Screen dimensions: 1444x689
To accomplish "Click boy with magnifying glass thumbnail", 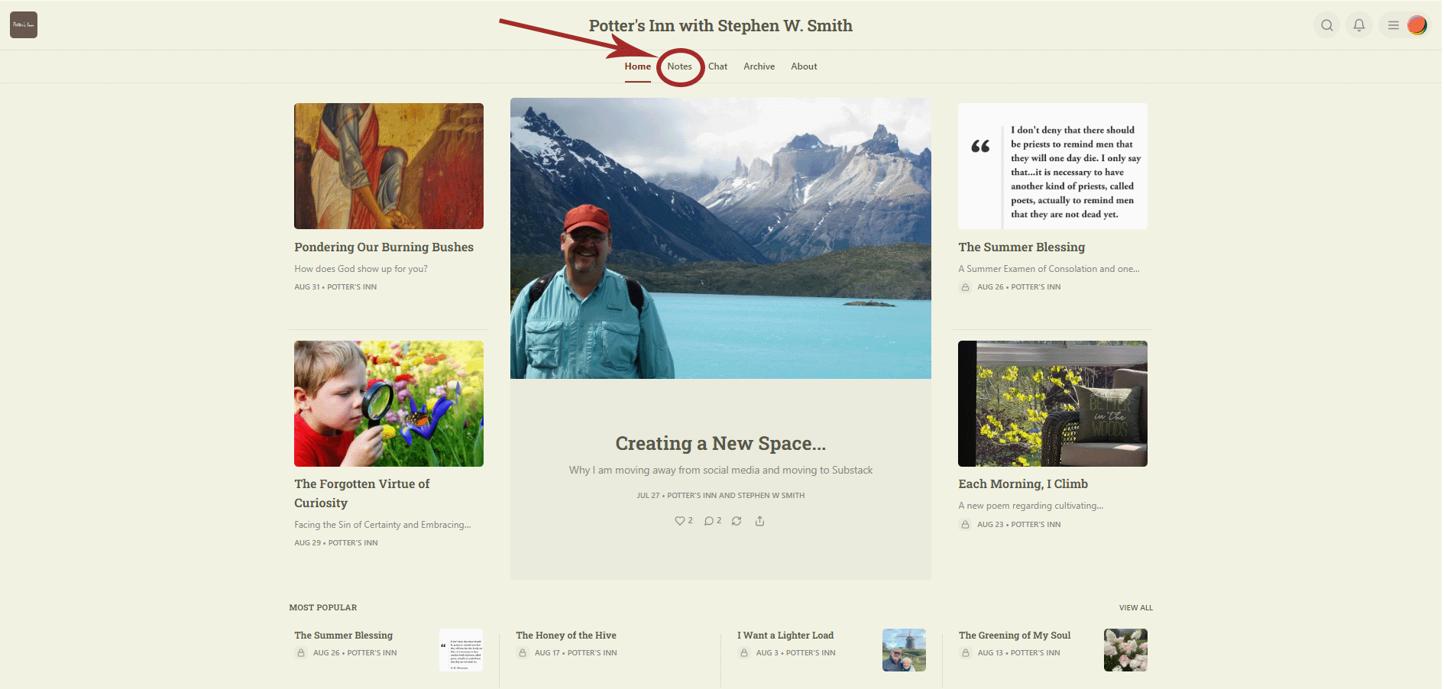I will 389,403.
